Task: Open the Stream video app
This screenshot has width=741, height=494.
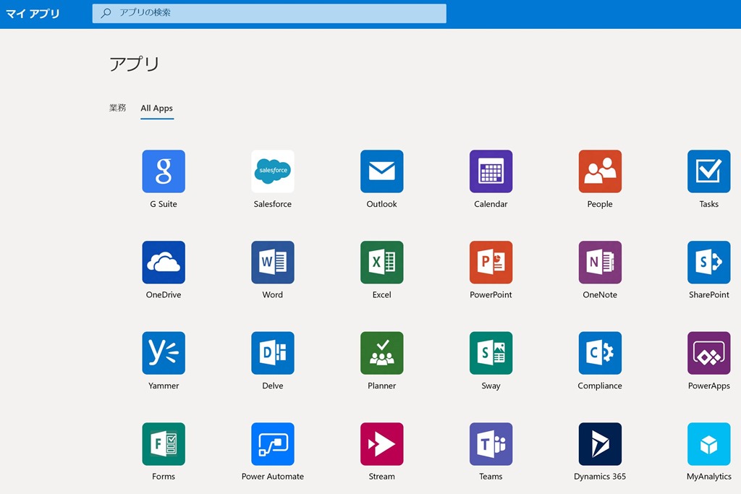Action: pyautogui.click(x=381, y=444)
